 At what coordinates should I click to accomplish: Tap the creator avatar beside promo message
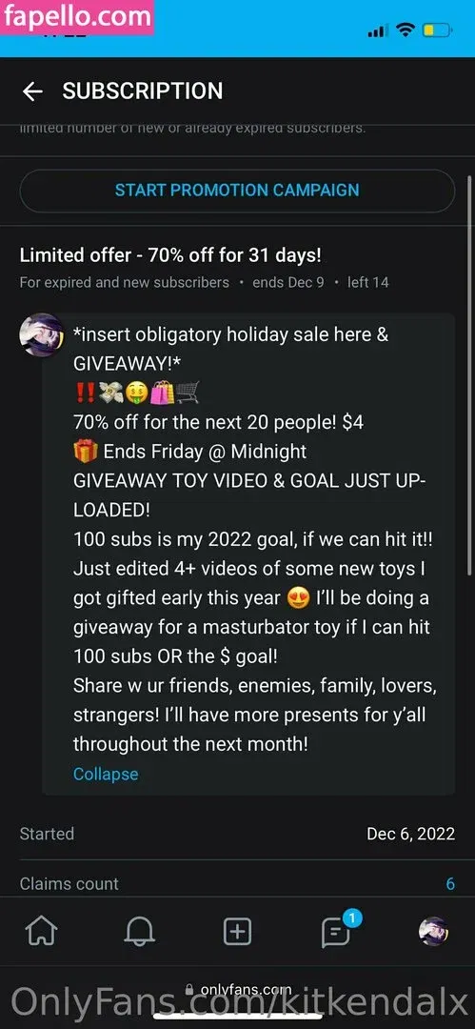pyautogui.click(x=41, y=334)
